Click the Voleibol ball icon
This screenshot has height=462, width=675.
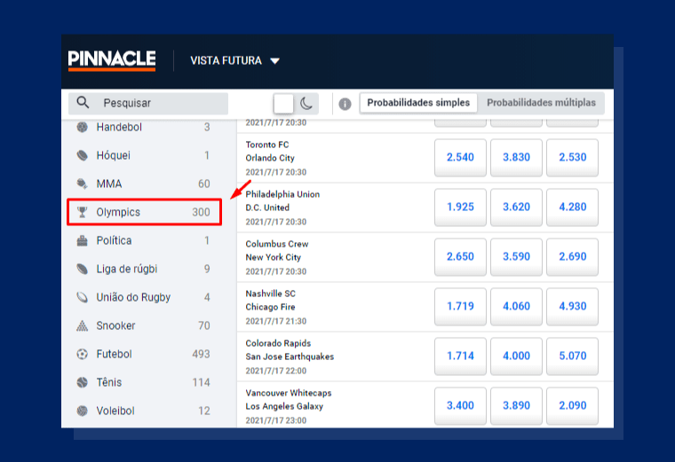(83, 411)
